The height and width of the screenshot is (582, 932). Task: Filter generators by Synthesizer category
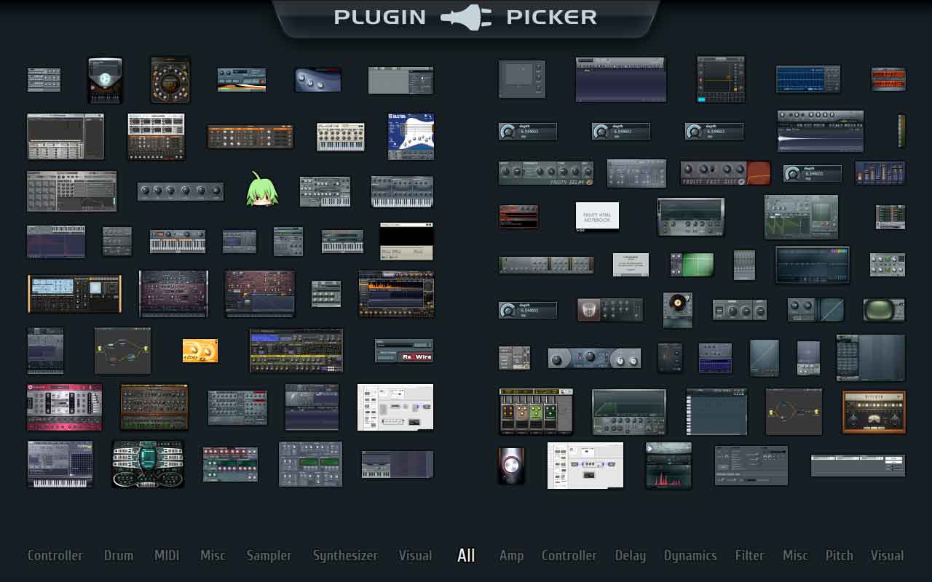[x=345, y=556]
